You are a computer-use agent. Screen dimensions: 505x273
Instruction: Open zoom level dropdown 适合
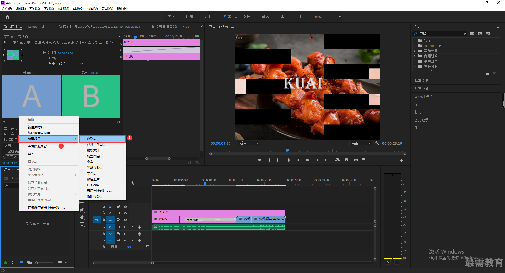249,143
